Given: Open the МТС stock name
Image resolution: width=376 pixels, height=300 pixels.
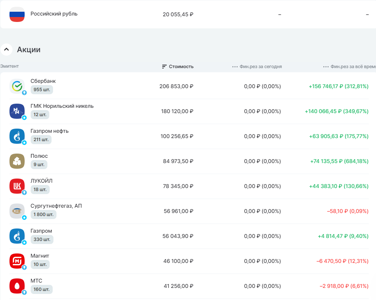Looking at the screenshot, I should pos(36,281).
